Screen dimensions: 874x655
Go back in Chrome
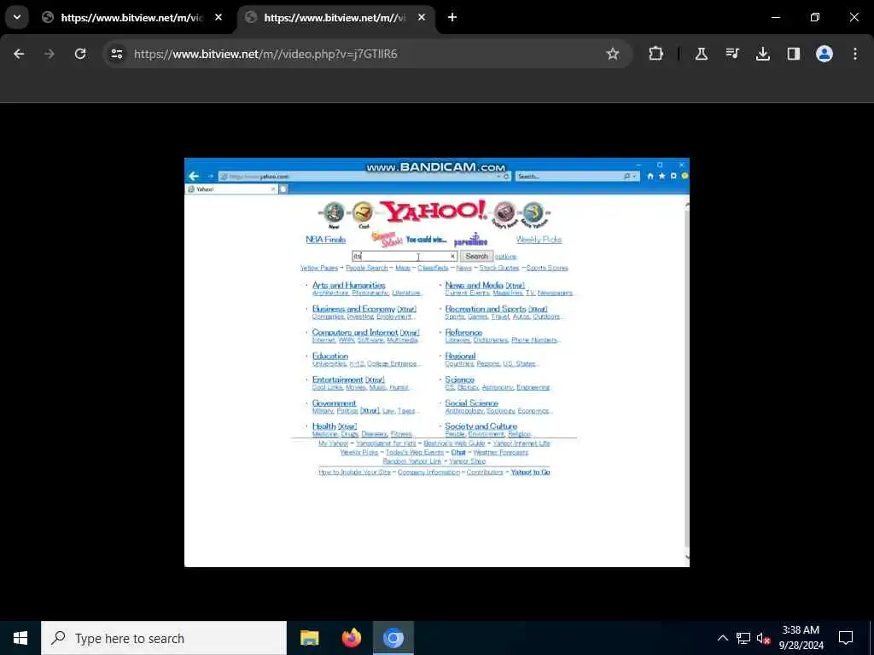coord(19,54)
